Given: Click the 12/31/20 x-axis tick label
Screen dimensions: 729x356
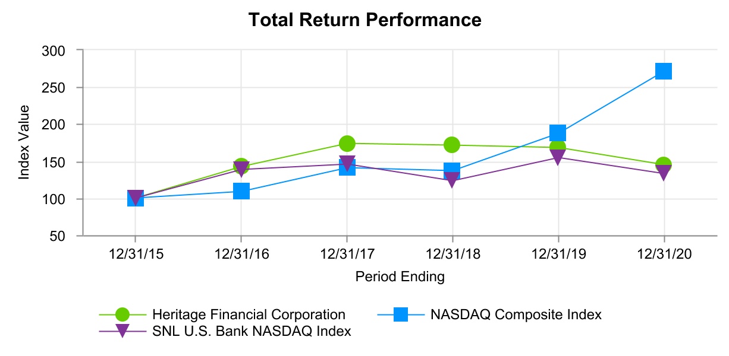Looking at the screenshot, I should tap(664, 255).
